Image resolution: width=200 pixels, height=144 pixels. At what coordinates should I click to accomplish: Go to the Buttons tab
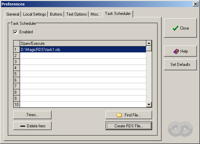pyautogui.click(x=56, y=14)
